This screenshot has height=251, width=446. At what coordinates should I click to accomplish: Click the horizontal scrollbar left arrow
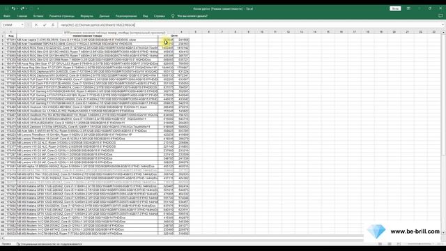click(x=2, y=238)
